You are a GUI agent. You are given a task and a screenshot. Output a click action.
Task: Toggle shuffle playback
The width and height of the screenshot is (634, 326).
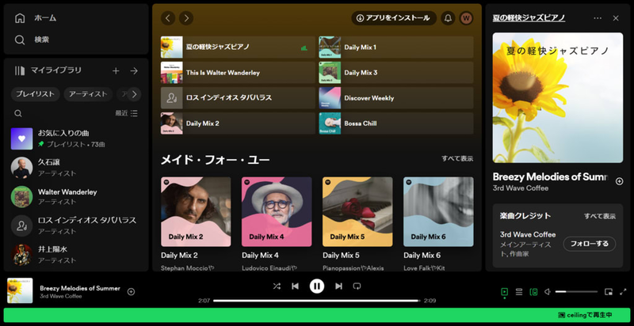pos(277,286)
